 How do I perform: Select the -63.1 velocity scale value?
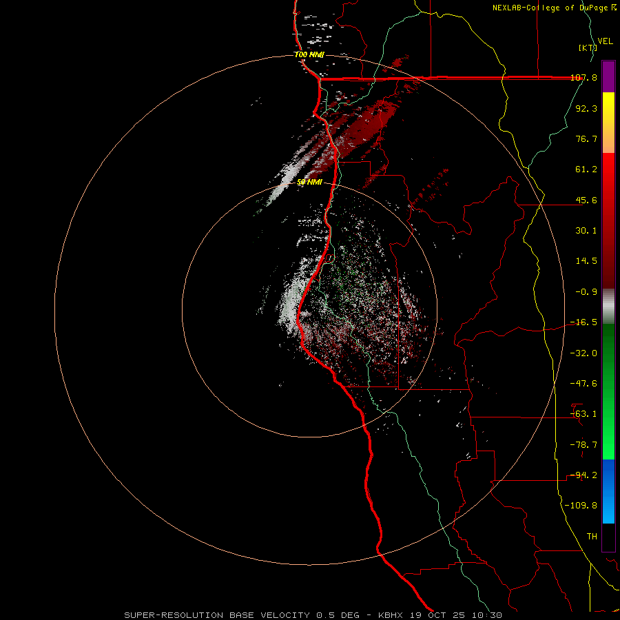pyautogui.click(x=583, y=414)
